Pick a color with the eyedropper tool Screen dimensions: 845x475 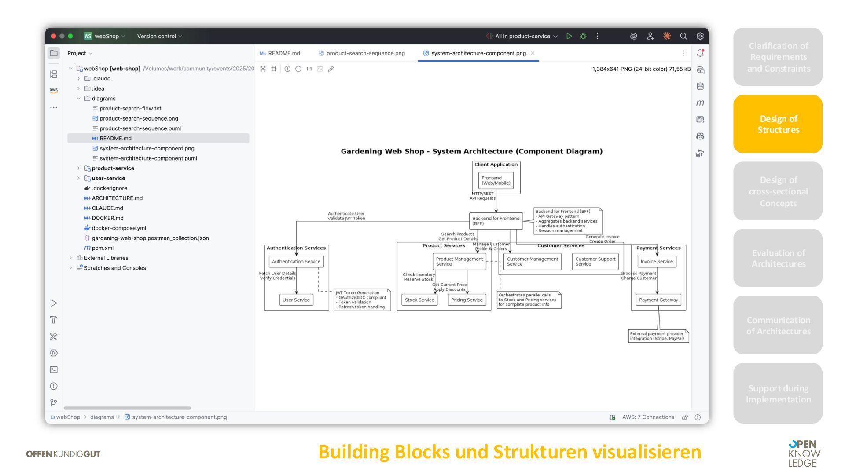[331, 69]
